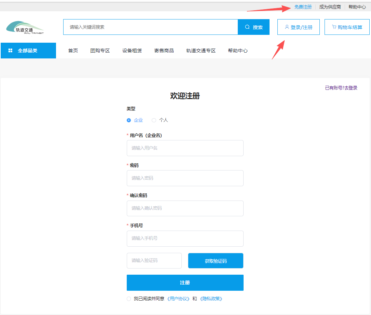Viewport: 371px width, 315px height.
Task: Agree to the user agreement checkbox
Action: pyautogui.click(x=129, y=299)
